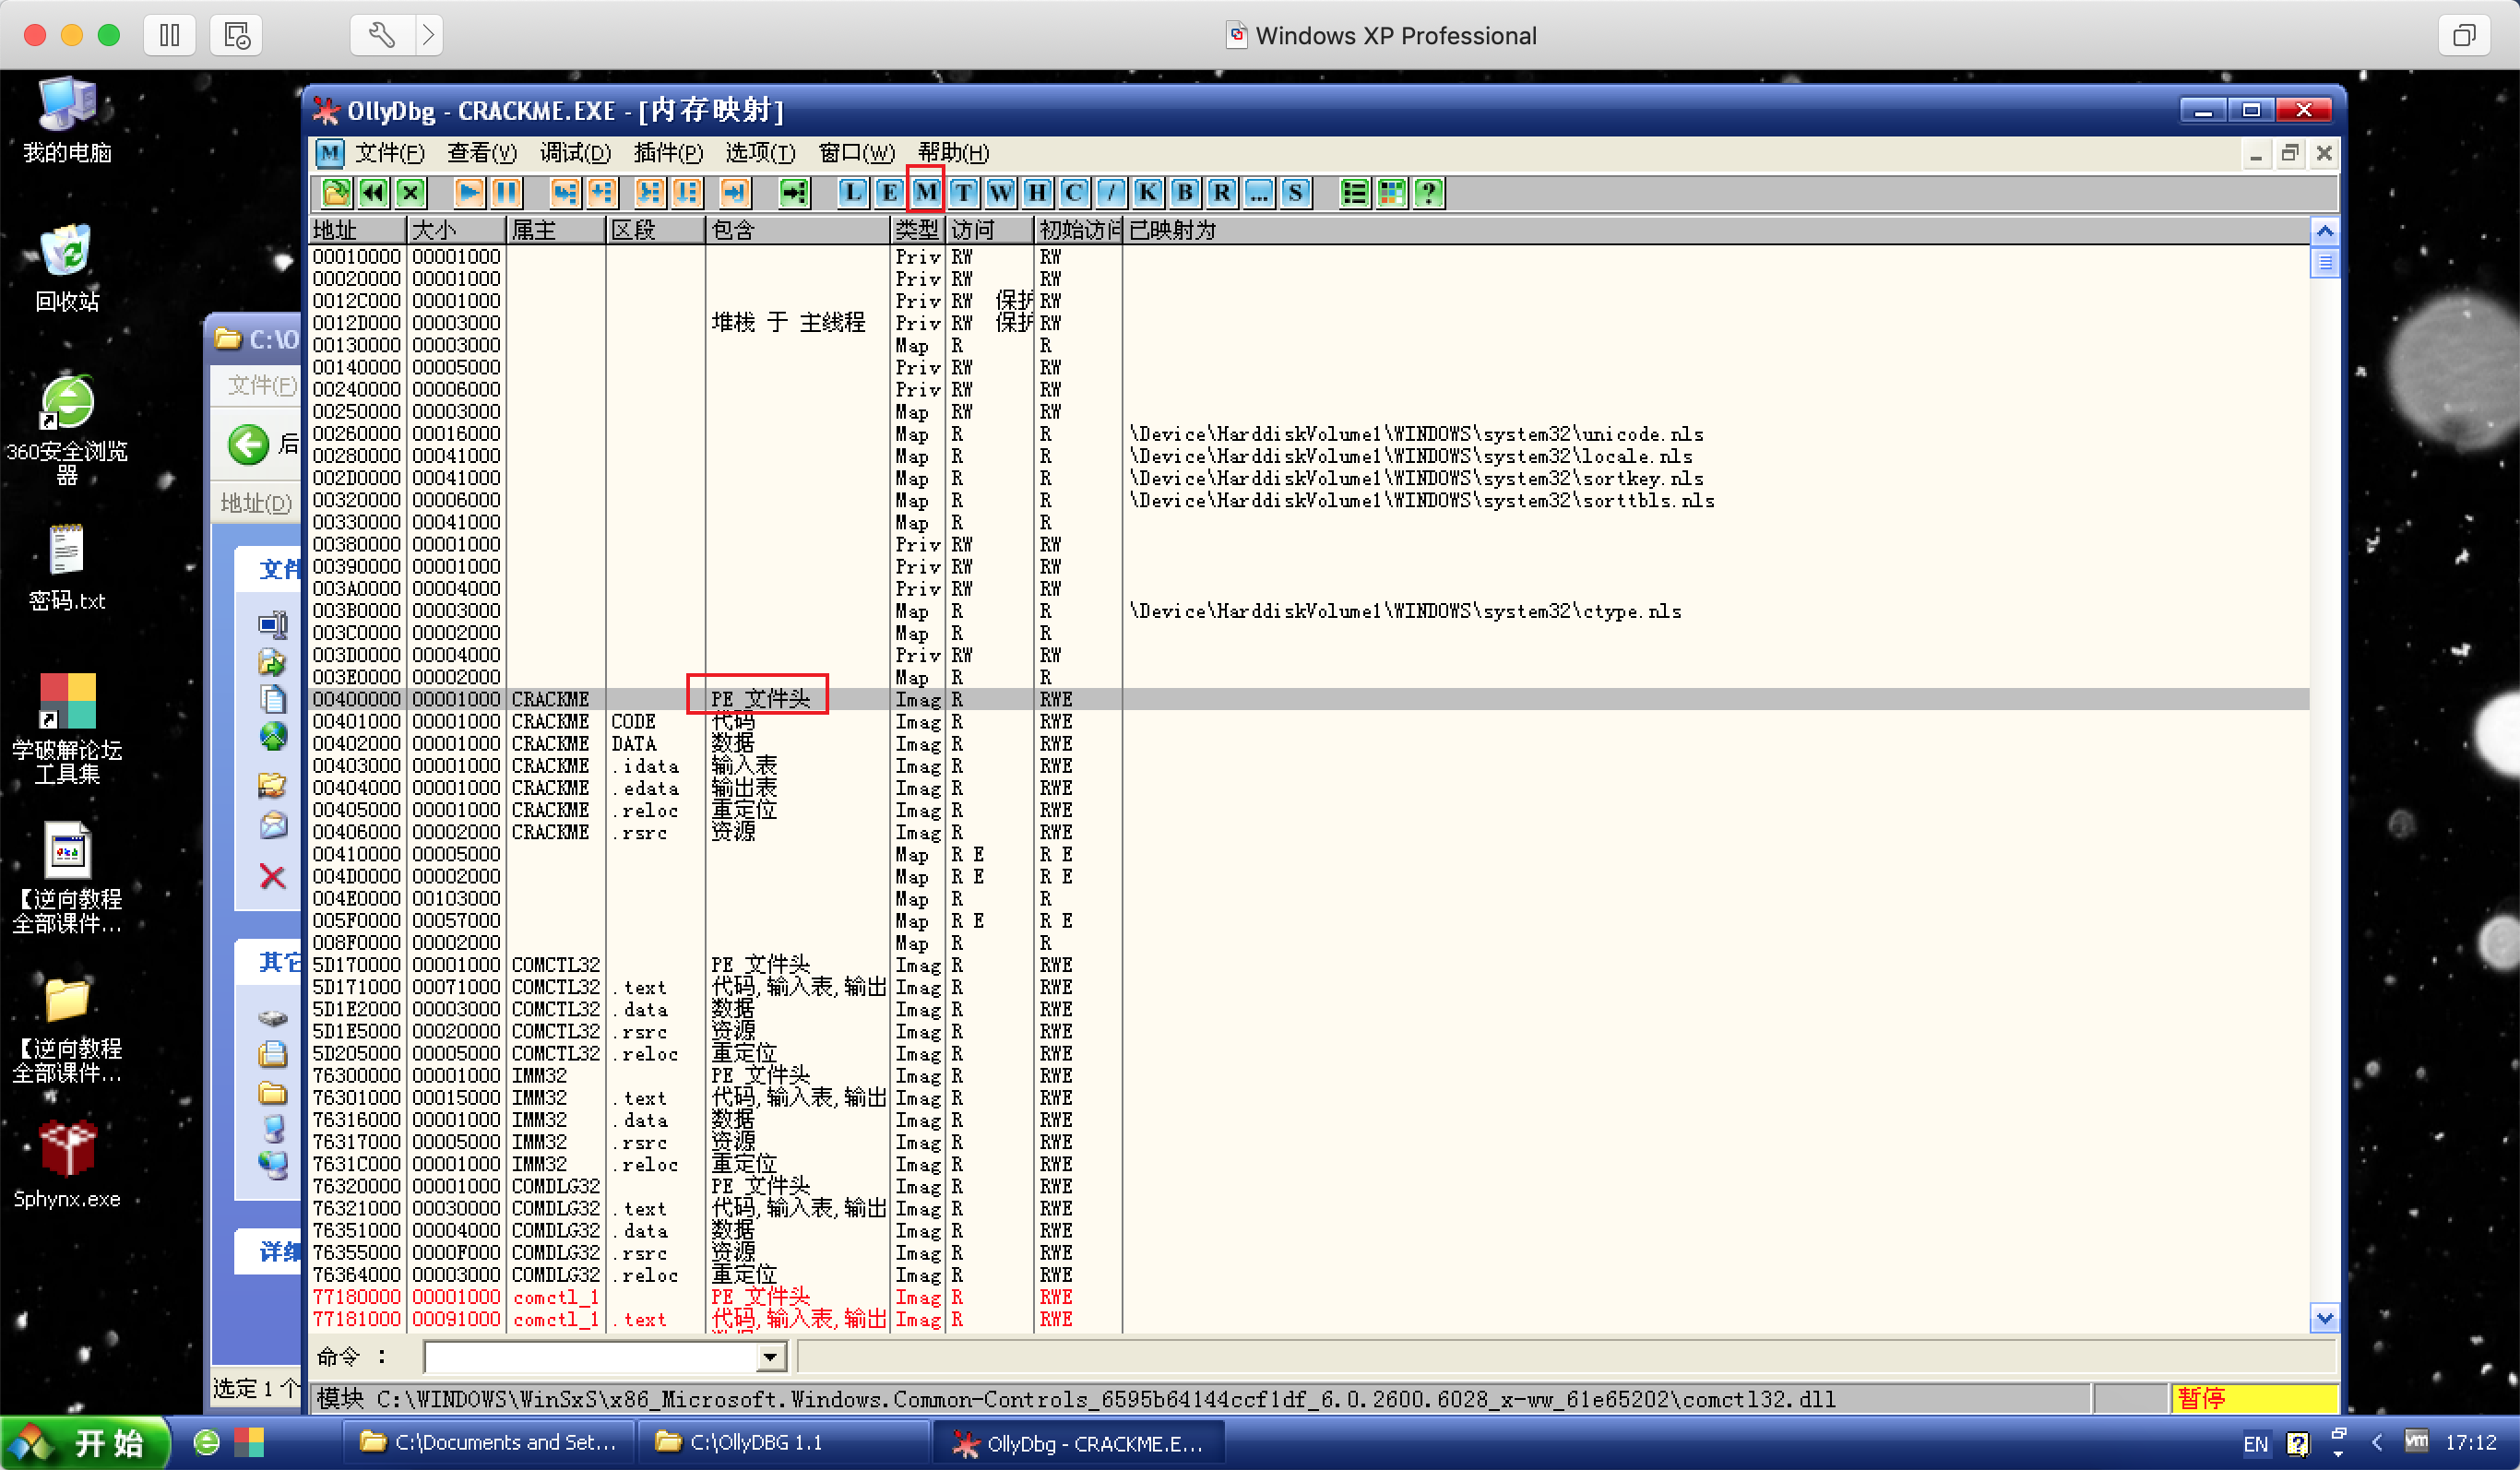2520x1470 pixels.
Task: Click the Run program play icon
Action: (x=468, y=192)
